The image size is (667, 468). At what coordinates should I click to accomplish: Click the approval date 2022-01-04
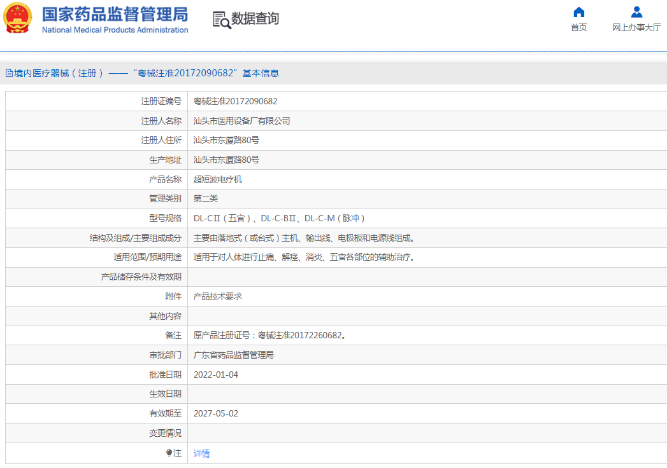pos(215,375)
